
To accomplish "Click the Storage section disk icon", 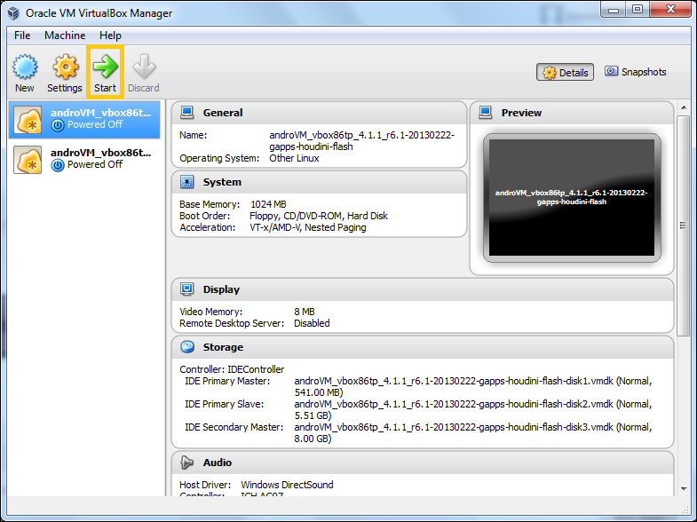I will pyautogui.click(x=187, y=347).
